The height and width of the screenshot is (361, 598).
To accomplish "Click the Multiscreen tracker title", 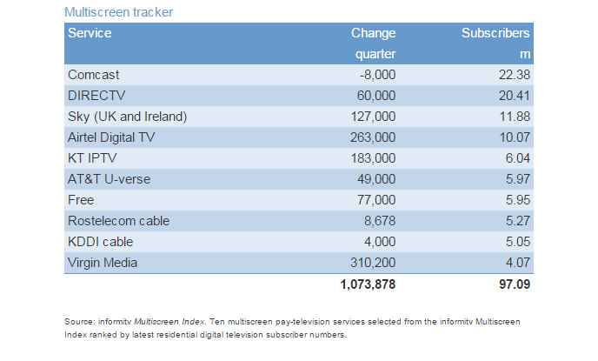I will pos(118,12).
